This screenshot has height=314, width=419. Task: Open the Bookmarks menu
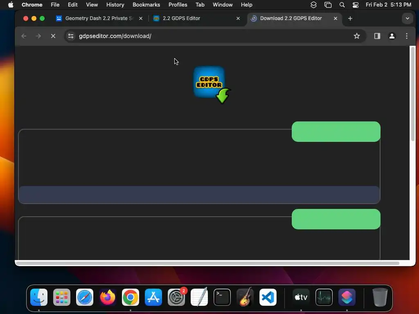click(x=146, y=5)
